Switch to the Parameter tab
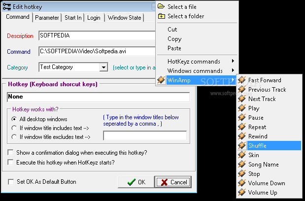This screenshot has width=305, height=201. (x=47, y=18)
